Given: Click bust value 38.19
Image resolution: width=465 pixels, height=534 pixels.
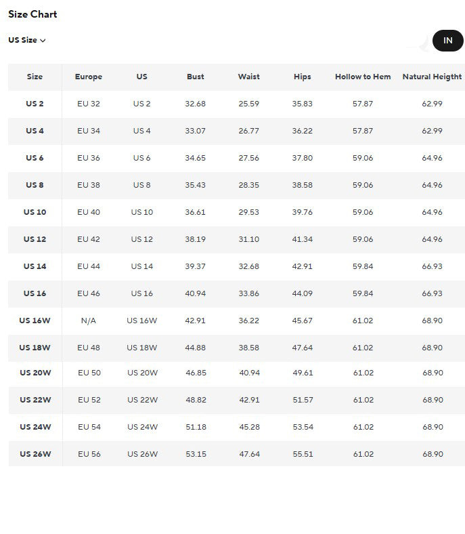Looking at the screenshot, I should (x=195, y=239).
